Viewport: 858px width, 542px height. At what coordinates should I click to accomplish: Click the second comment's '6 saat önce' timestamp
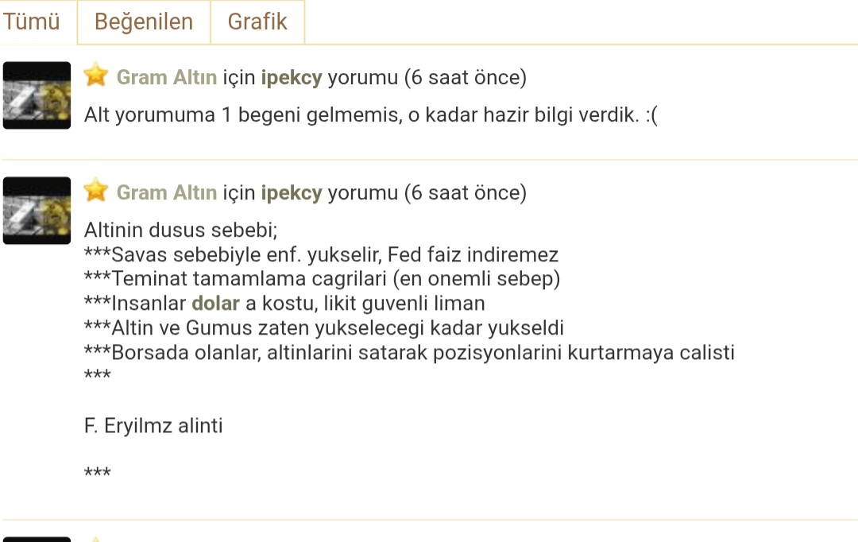coord(465,193)
